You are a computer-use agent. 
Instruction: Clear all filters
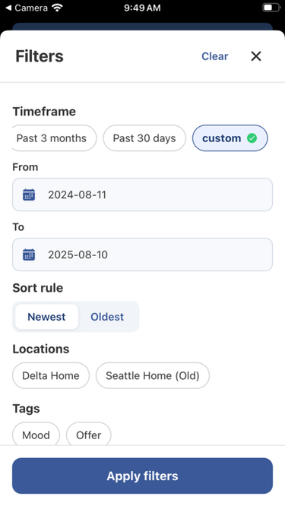[214, 56]
